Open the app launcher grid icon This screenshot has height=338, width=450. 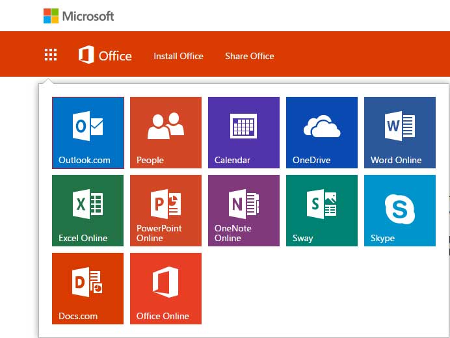(51, 55)
